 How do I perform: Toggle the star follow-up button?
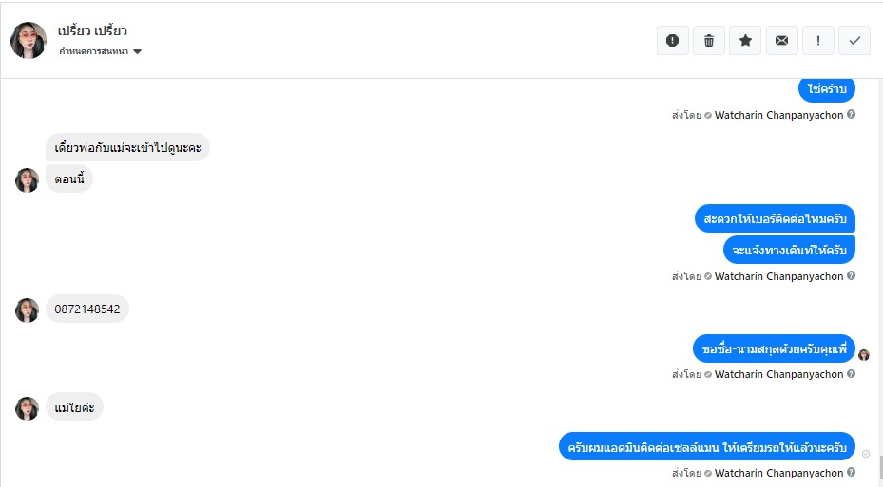click(745, 41)
